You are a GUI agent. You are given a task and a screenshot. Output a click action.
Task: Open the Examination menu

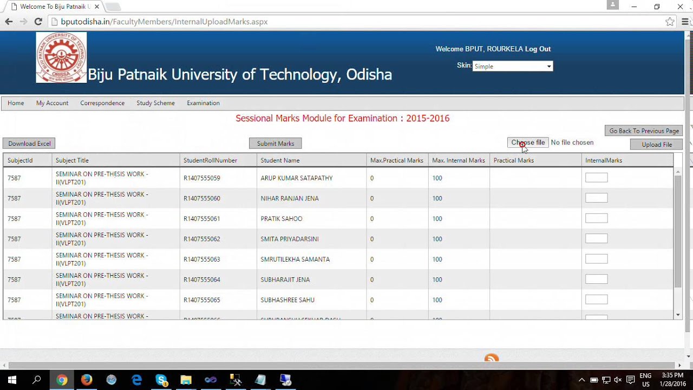click(x=203, y=103)
